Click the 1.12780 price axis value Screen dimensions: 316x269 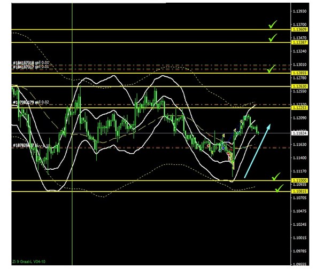click(299, 78)
